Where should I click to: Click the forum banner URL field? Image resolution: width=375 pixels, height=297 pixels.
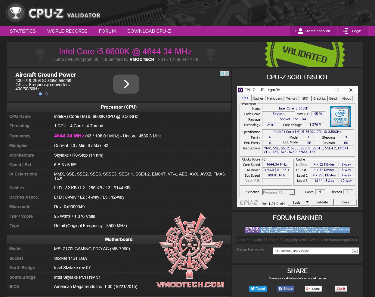[x=297, y=240]
